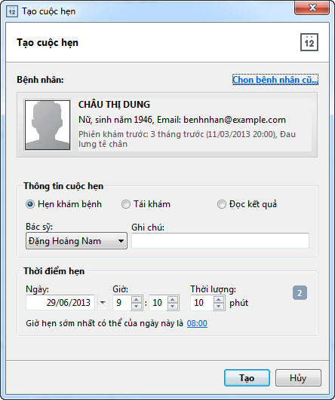
Task: Increase the hour with up arrow
Action: coord(137,300)
